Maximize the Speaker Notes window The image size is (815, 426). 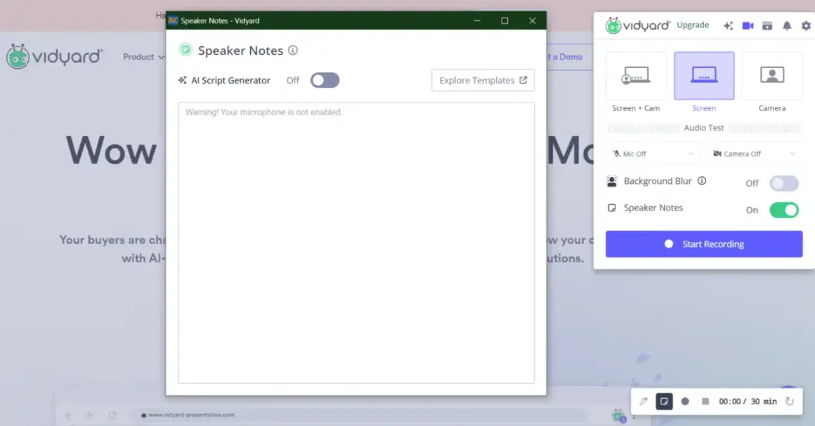click(504, 20)
